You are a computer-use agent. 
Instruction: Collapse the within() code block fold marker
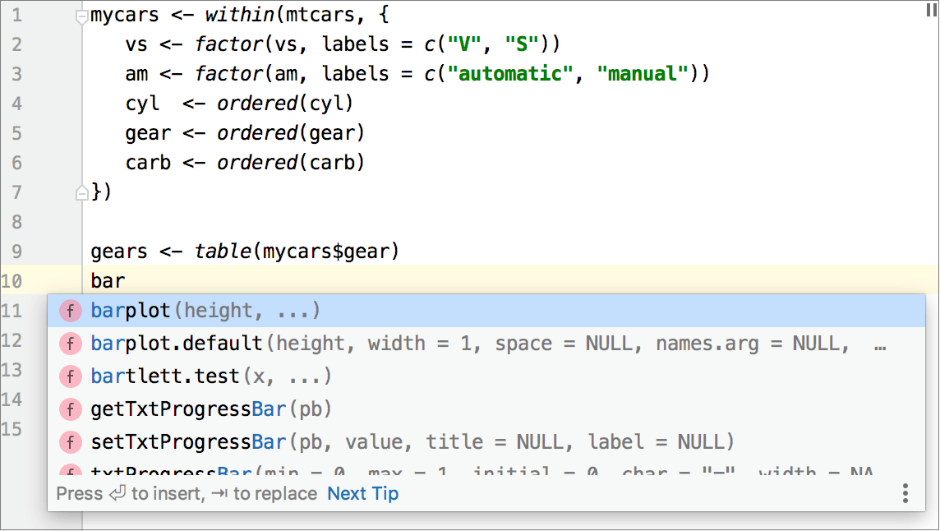click(81, 14)
